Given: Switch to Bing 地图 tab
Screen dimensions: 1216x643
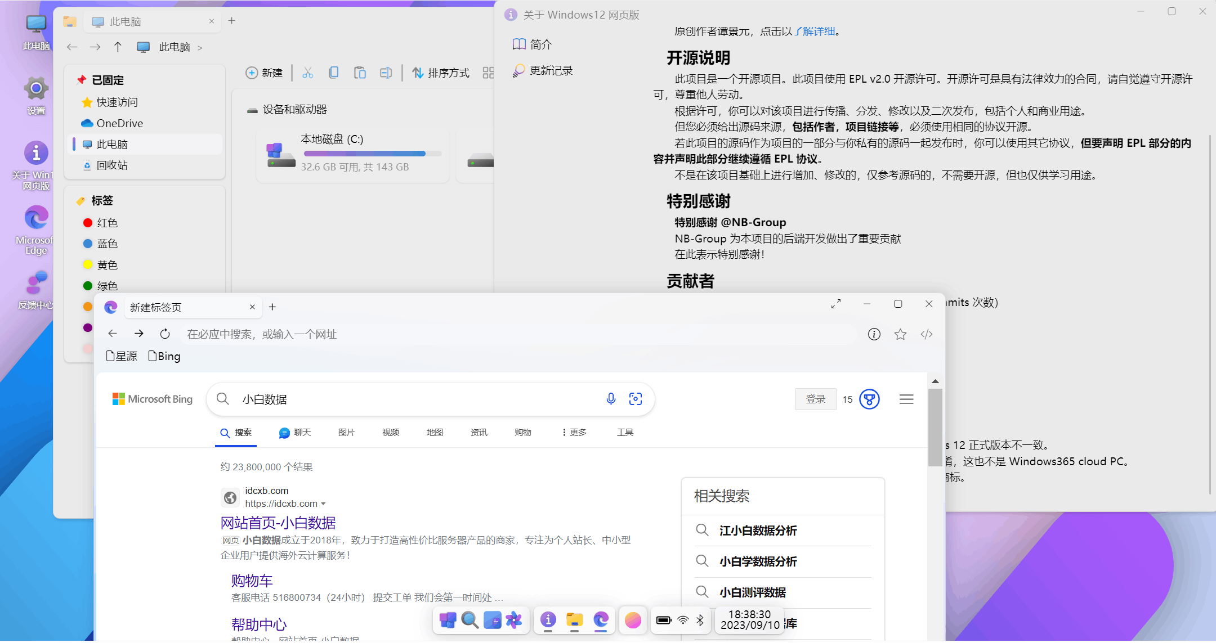Looking at the screenshot, I should coord(435,433).
